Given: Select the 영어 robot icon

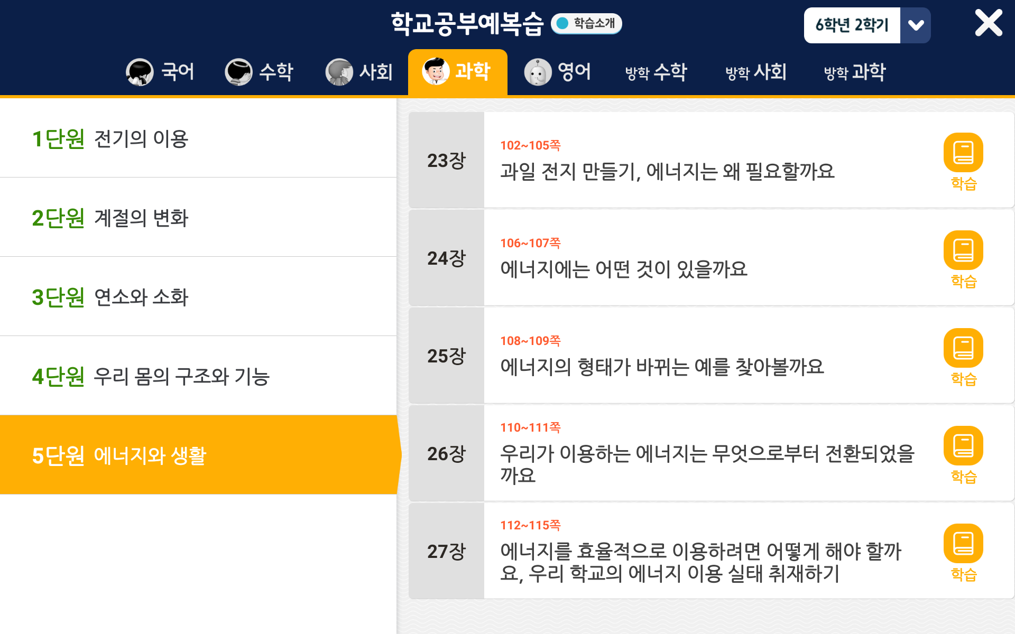Looking at the screenshot, I should point(538,72).
